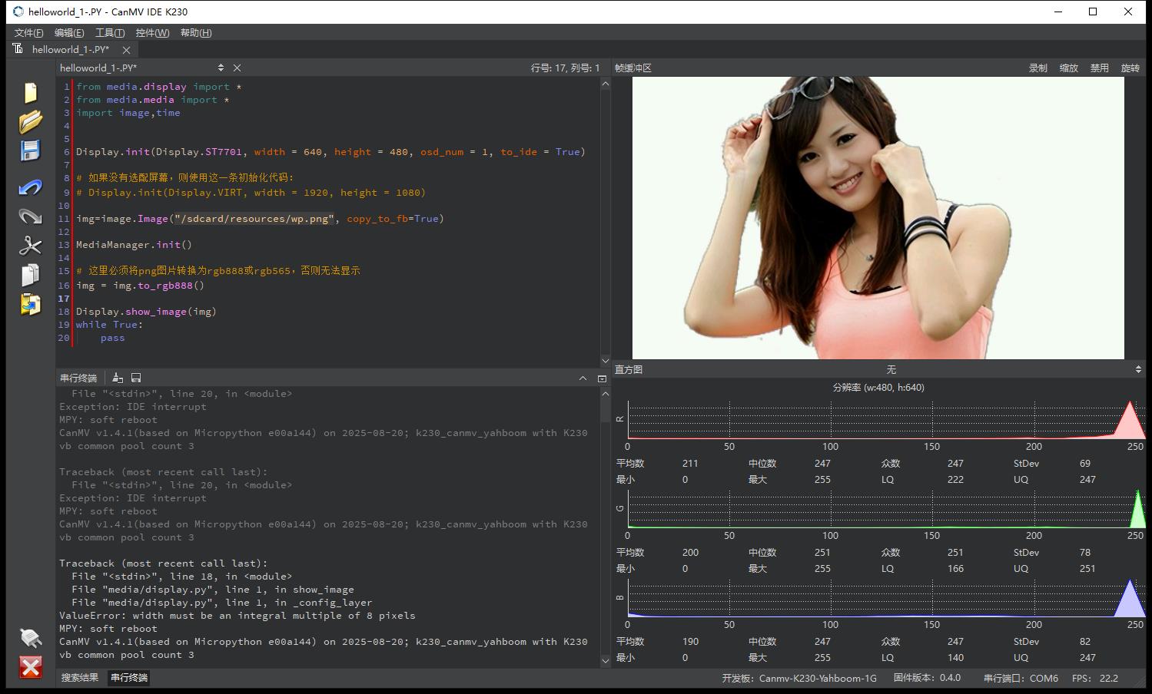The image size is (1152, 694).
Task: Click the Copy documents icon
Action: 30,275
